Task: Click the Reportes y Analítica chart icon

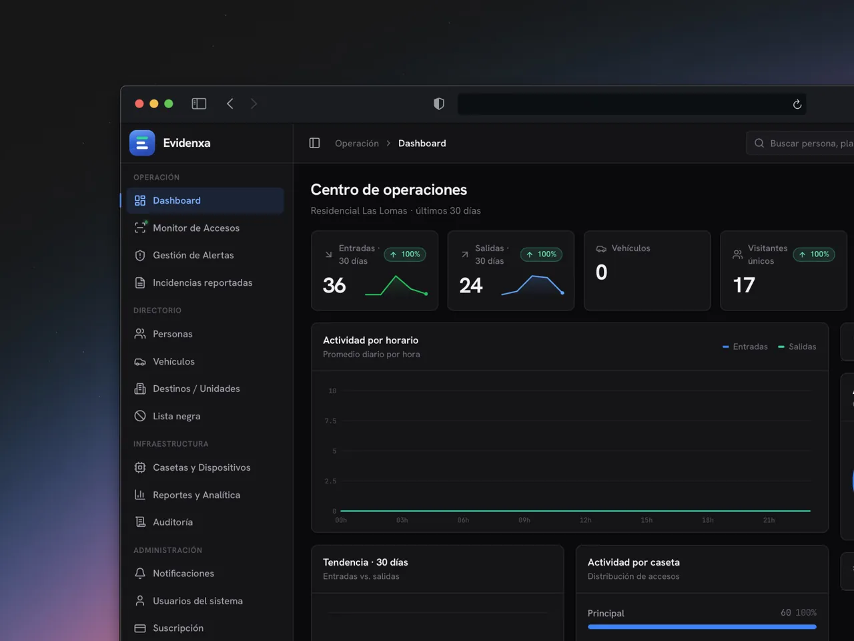Action: point(140,495)
